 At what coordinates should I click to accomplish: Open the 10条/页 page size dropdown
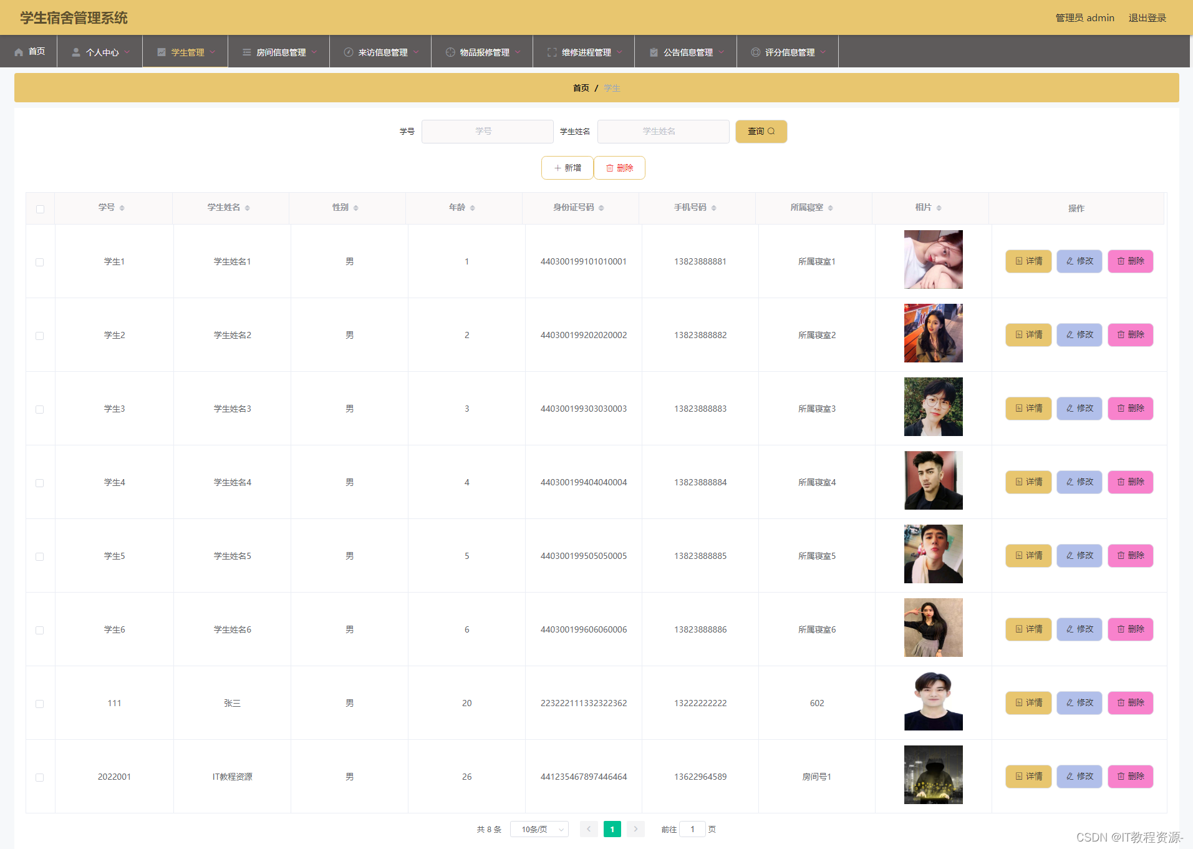point(539,829)
